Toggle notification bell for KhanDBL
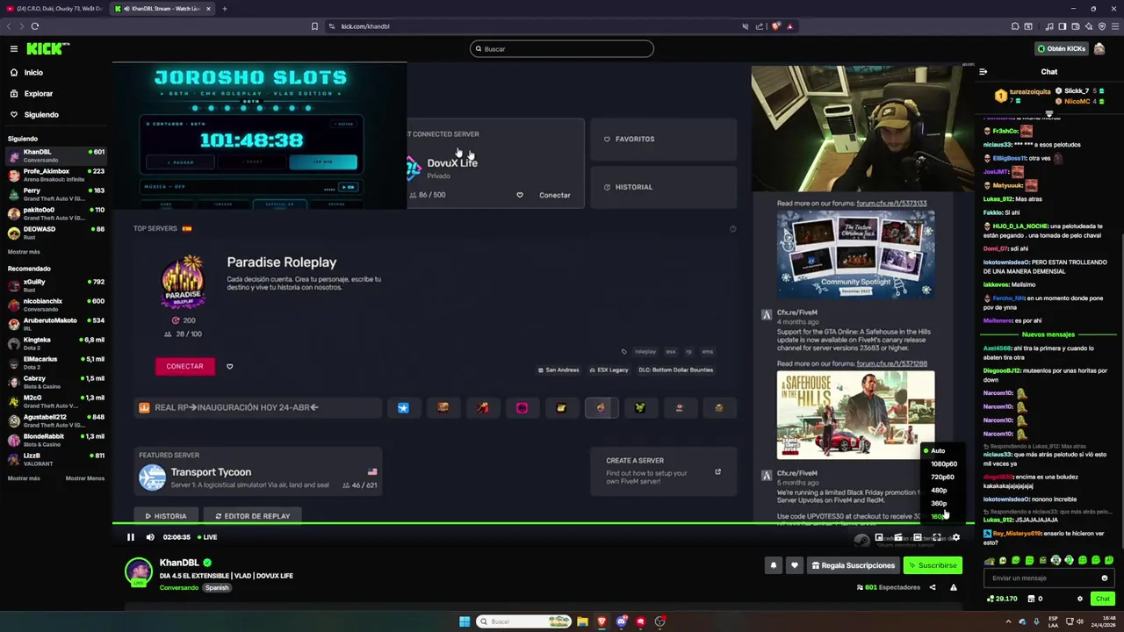This screenshot has width=1124, height=632. click(x=774, y=565)
